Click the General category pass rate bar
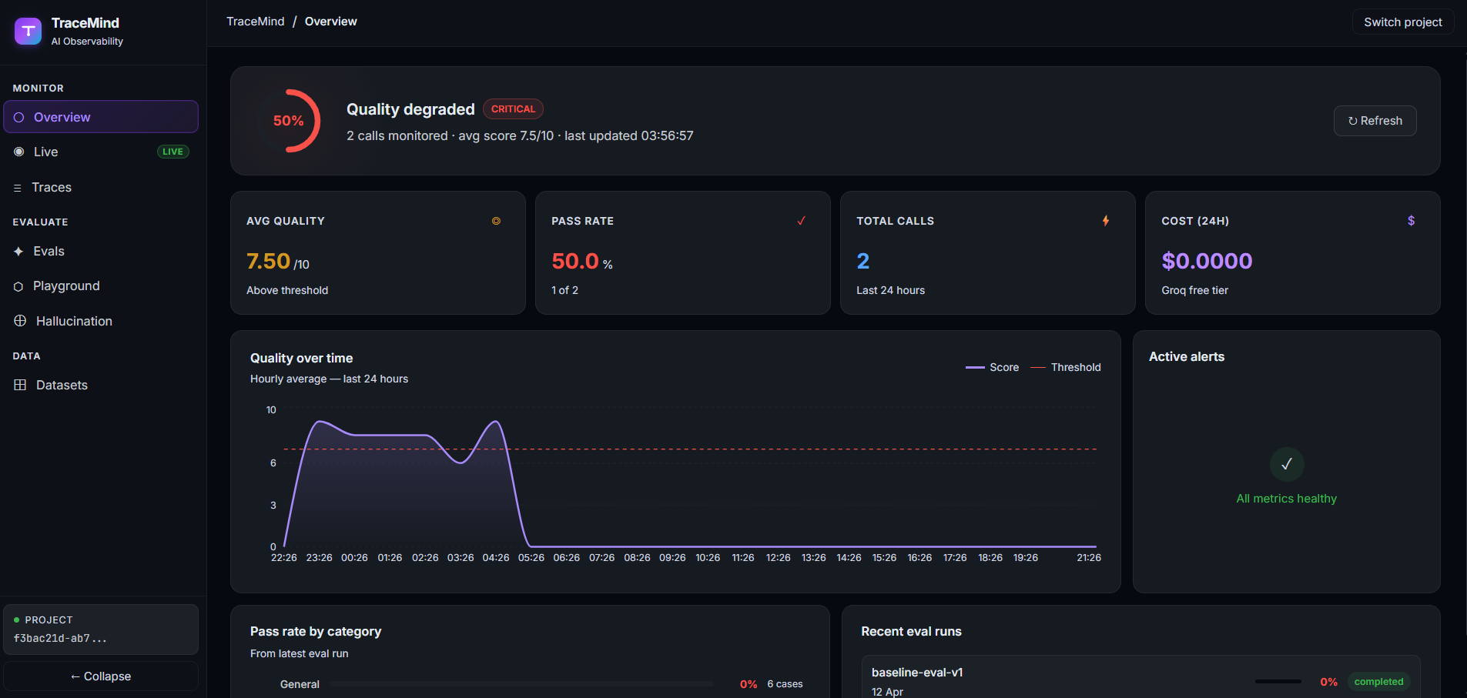 pyautogui.click(x=521, y=683)
